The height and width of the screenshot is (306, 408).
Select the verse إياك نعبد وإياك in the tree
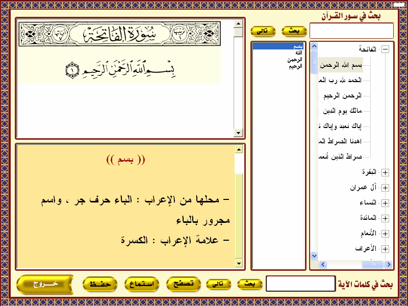click(340, 126)
